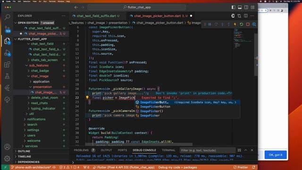Select the Debug Console tab

tap(144, 150)
